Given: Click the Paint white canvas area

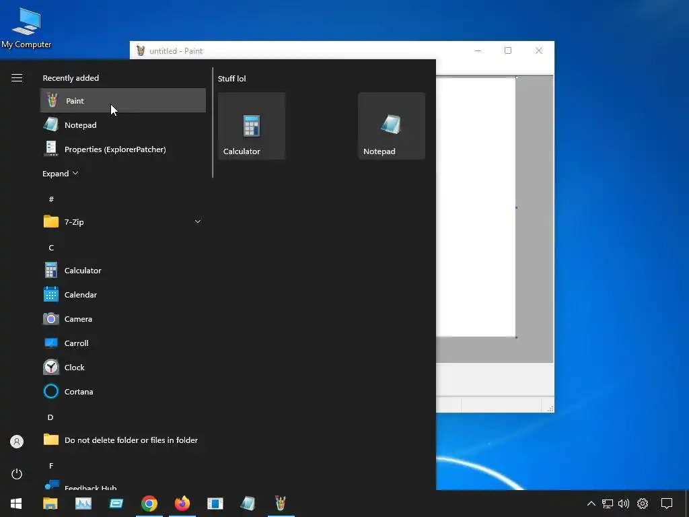Looking at the screenshot, I should click(x=476, y=207).
